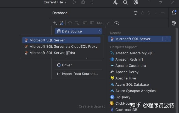Screen dimensions: 179x113
Task: Open the AI Assistant spiral icon
Action: click(x=174, y=23)
